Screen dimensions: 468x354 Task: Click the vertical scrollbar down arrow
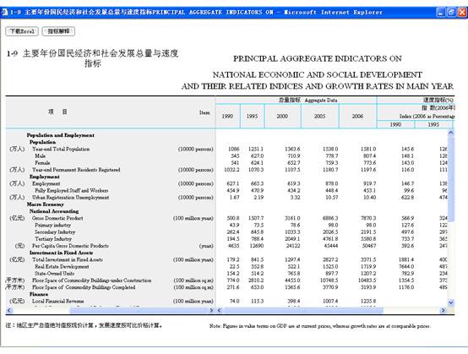click(x=451, y=302)
